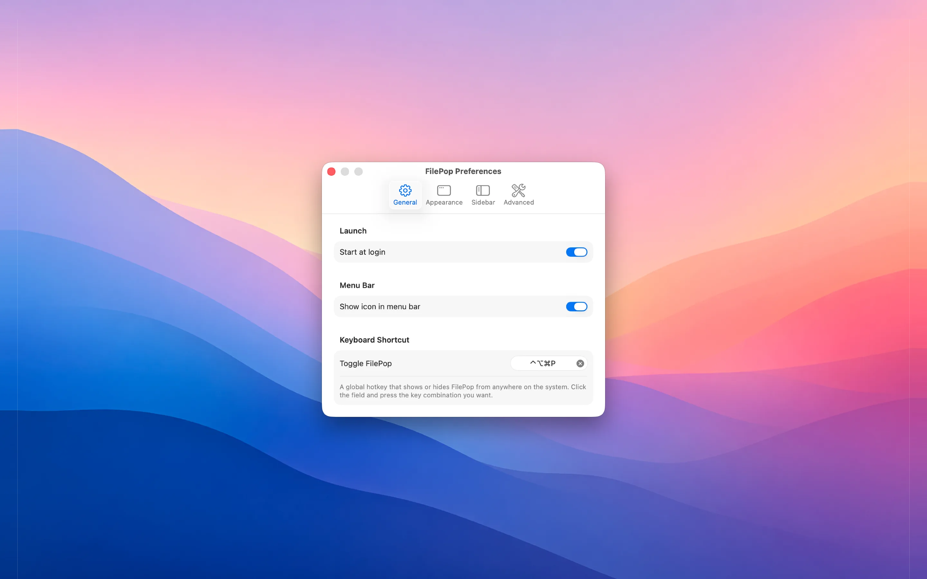Viewport: 927px width, 579px height.
Task: Clear the Toggle FilePop shortcut
Action: pyautogui.click(x=580, y=363)
